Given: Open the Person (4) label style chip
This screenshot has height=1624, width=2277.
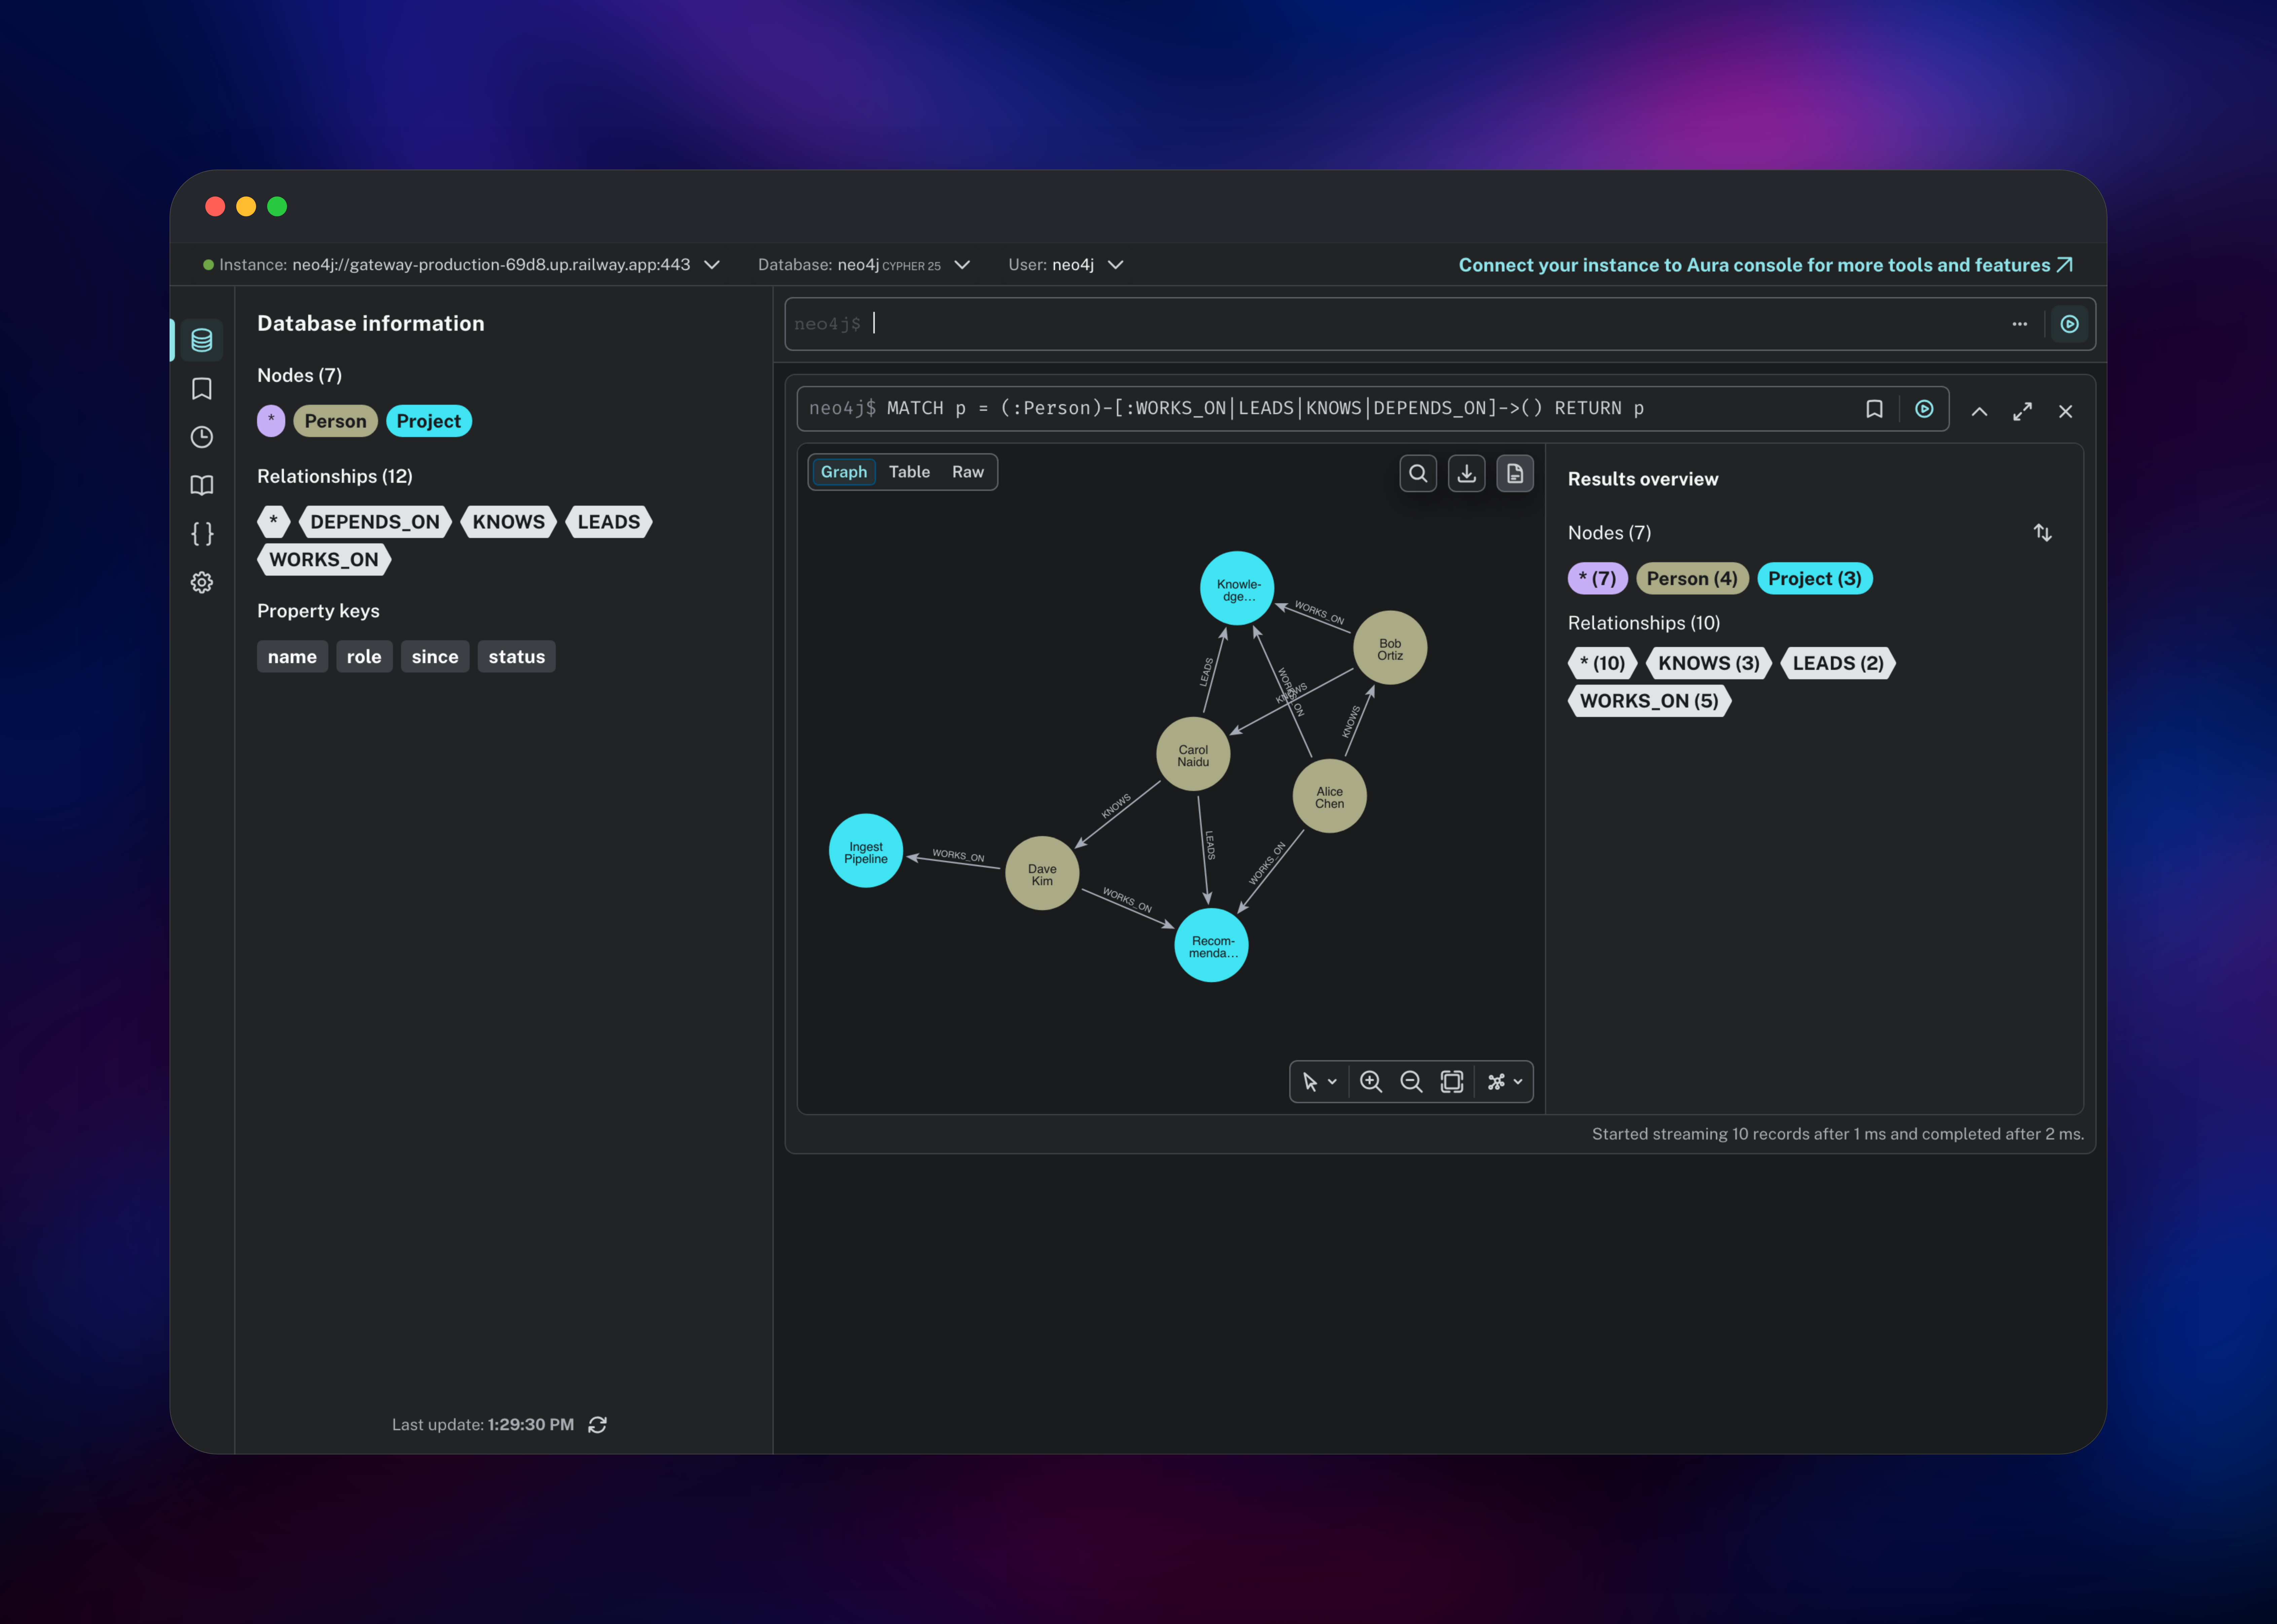Looking at the screenshot, I should pos(1692,579).
